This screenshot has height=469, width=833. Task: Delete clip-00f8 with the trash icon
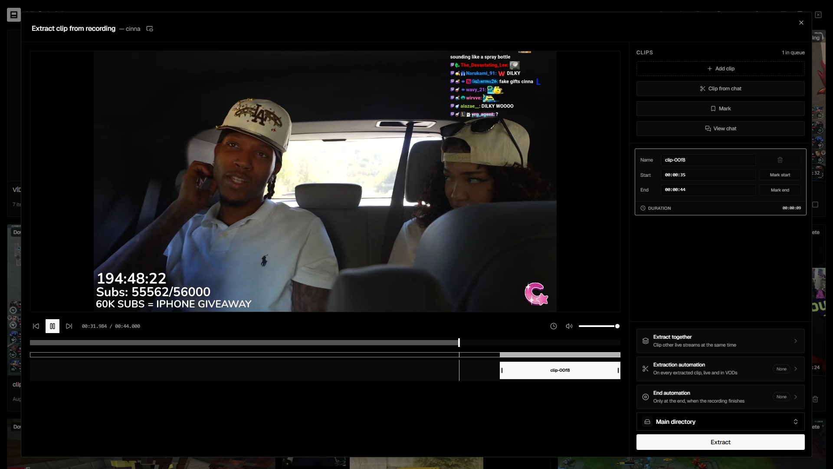click(x=780, y=160)
